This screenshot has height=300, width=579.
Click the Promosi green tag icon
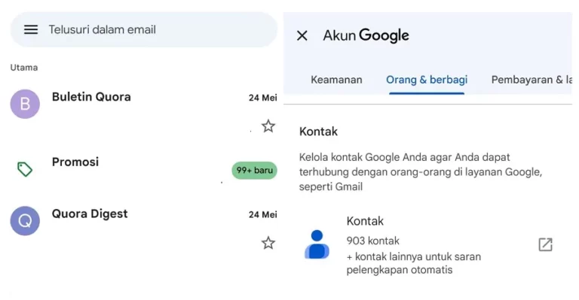tap(25, 169)
